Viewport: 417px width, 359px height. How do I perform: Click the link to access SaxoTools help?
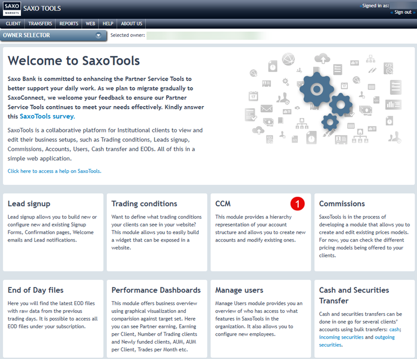(x=54, y=171)
